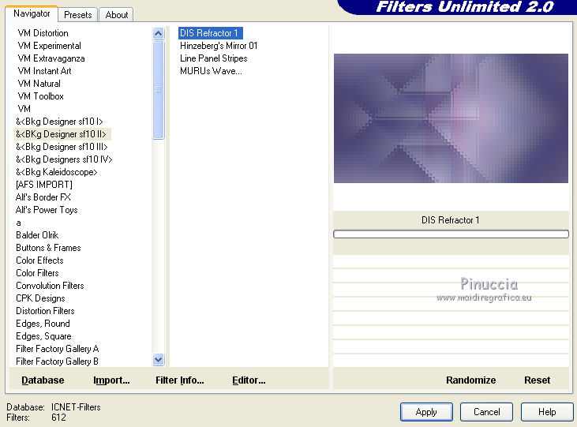Open the About tab
The height and width of the screenshot is (427, 577).
pos(117,15)
